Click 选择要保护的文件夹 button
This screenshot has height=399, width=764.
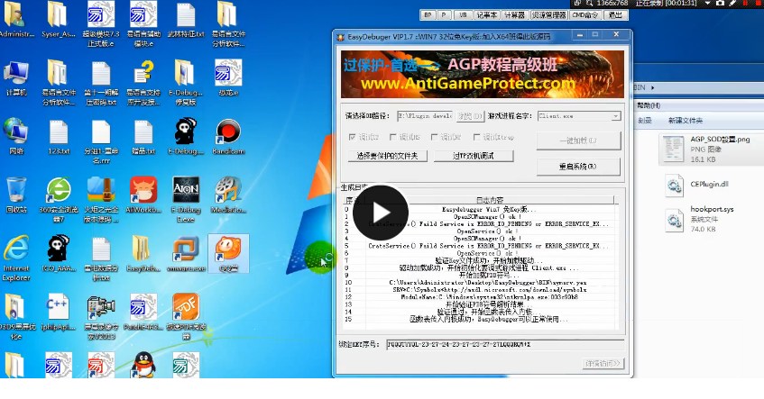pyautogui.click(x=387, y=156)
